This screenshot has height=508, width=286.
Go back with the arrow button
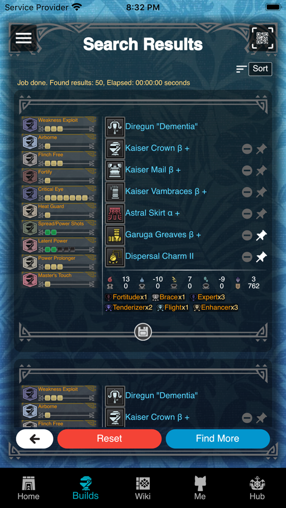click(x=35, y=439)
